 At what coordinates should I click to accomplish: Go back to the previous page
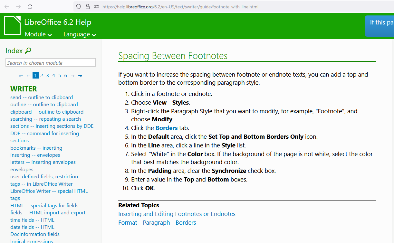(7, 6)
